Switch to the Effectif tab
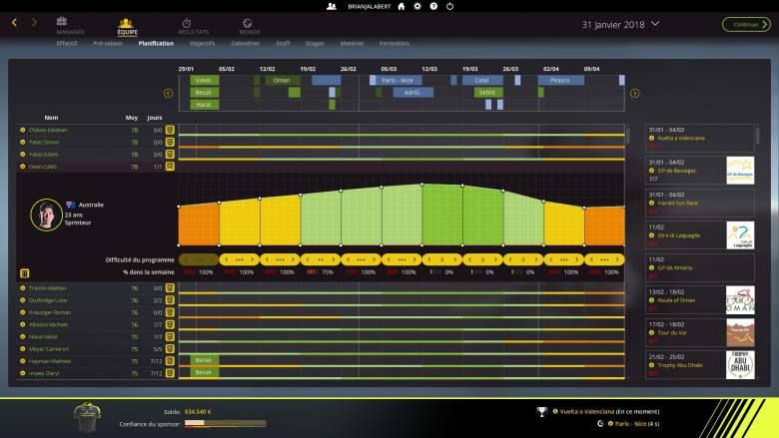The image size is (779, 438). click(67, 43)
